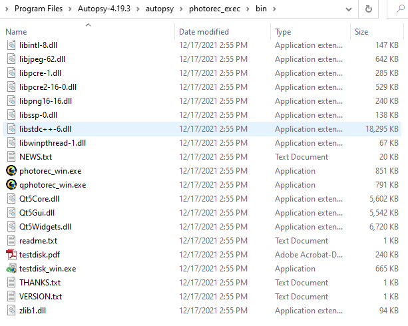Select the file name qphotorec_win.exe
Image resolution: width=408 pixels, height=326 pixels.
coord(53,185)
